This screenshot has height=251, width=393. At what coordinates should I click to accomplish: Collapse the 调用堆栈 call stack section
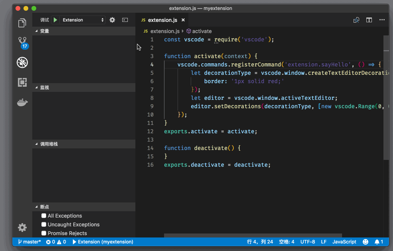(x=49, y=144)
